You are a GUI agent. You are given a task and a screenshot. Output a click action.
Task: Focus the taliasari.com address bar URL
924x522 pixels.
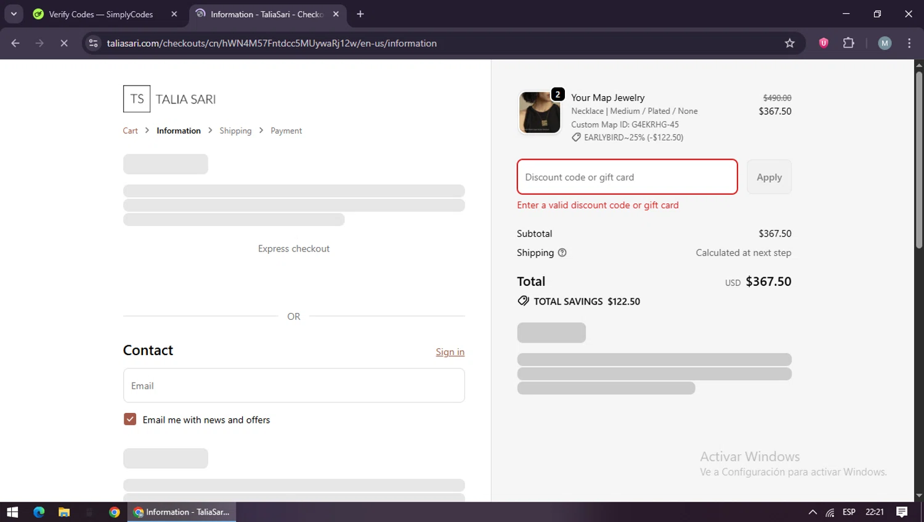[272, 43]
